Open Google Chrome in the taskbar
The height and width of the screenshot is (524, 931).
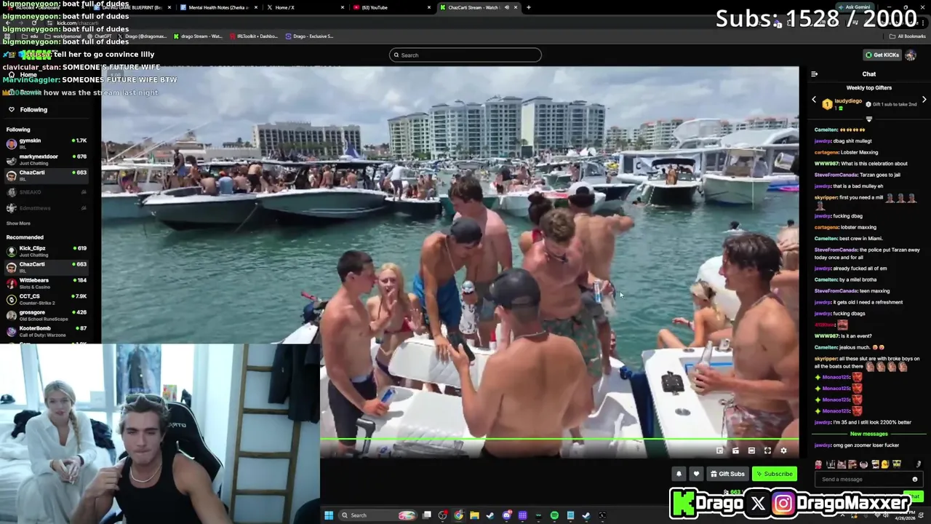[x=458, y=515]
